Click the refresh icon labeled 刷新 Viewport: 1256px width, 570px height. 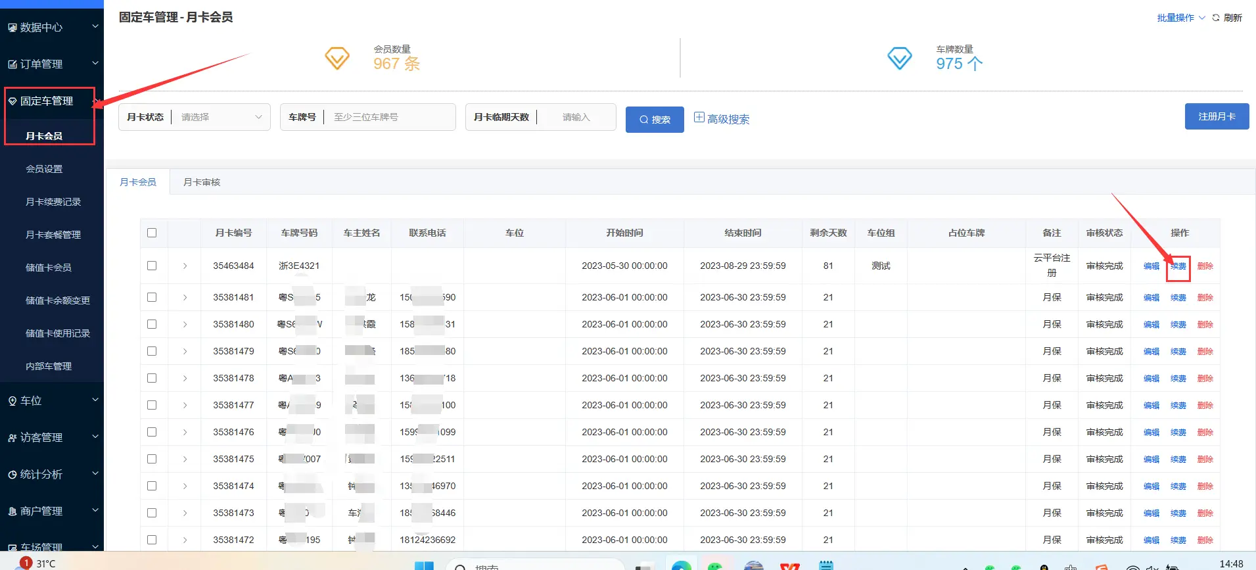pyautogui.click(x=1216, y=18)
